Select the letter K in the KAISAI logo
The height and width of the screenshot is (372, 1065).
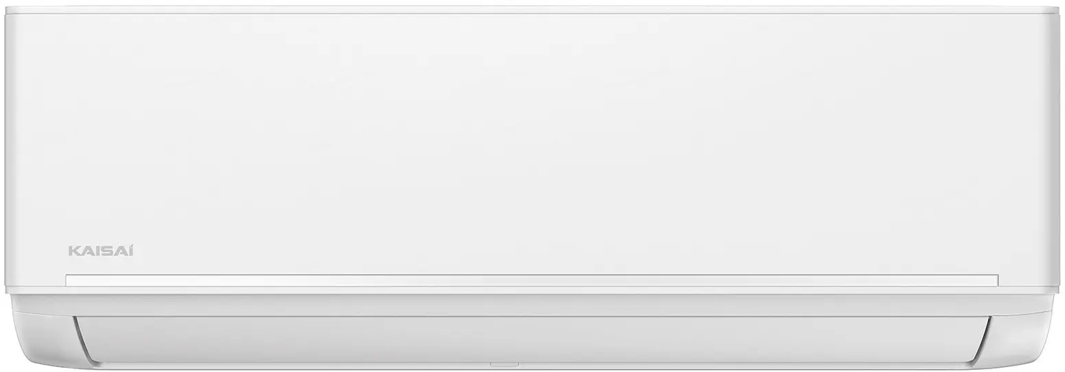(x=73, y=252)
